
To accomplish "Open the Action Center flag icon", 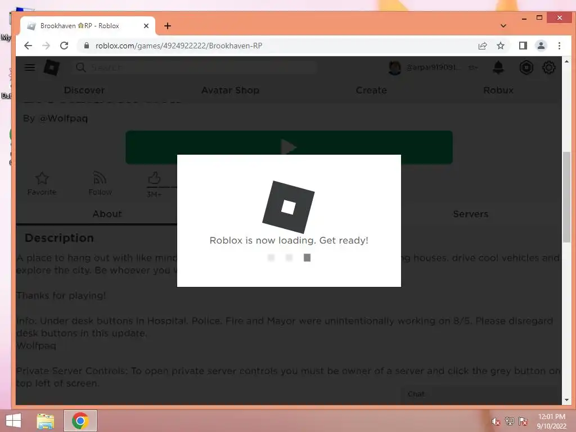I will 523,421.
